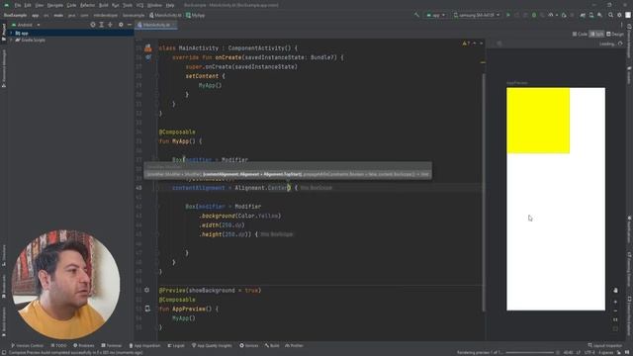The width and height of the screenshot is (633, 356).
Task: Open IDE settings gear in top toolbar
Action: (619, 15)
